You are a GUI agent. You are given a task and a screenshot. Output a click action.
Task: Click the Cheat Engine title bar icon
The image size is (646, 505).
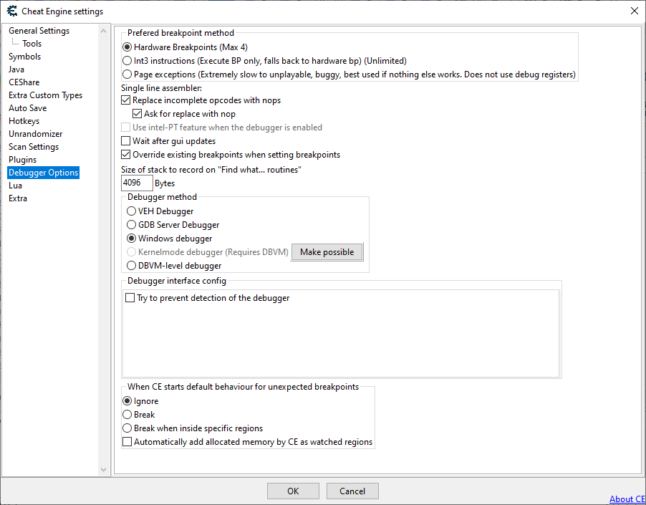(x=11, y=11)
